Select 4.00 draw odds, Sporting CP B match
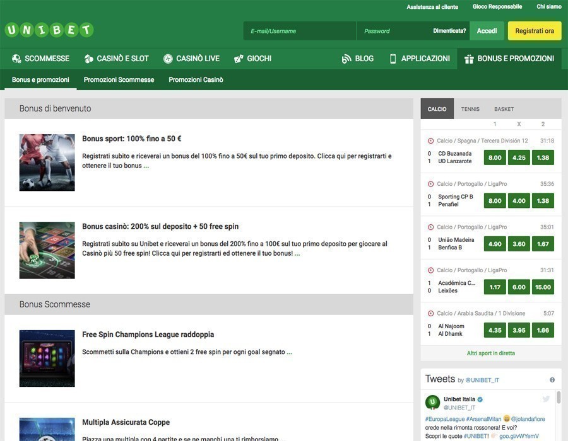The height and width of the screenshot is (441, 568). [x=519, y=200]
